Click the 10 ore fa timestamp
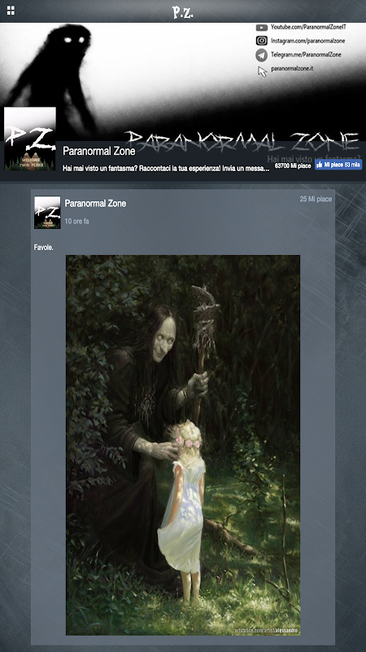Screen dimensions: 366x652 (x=76, y=222)
